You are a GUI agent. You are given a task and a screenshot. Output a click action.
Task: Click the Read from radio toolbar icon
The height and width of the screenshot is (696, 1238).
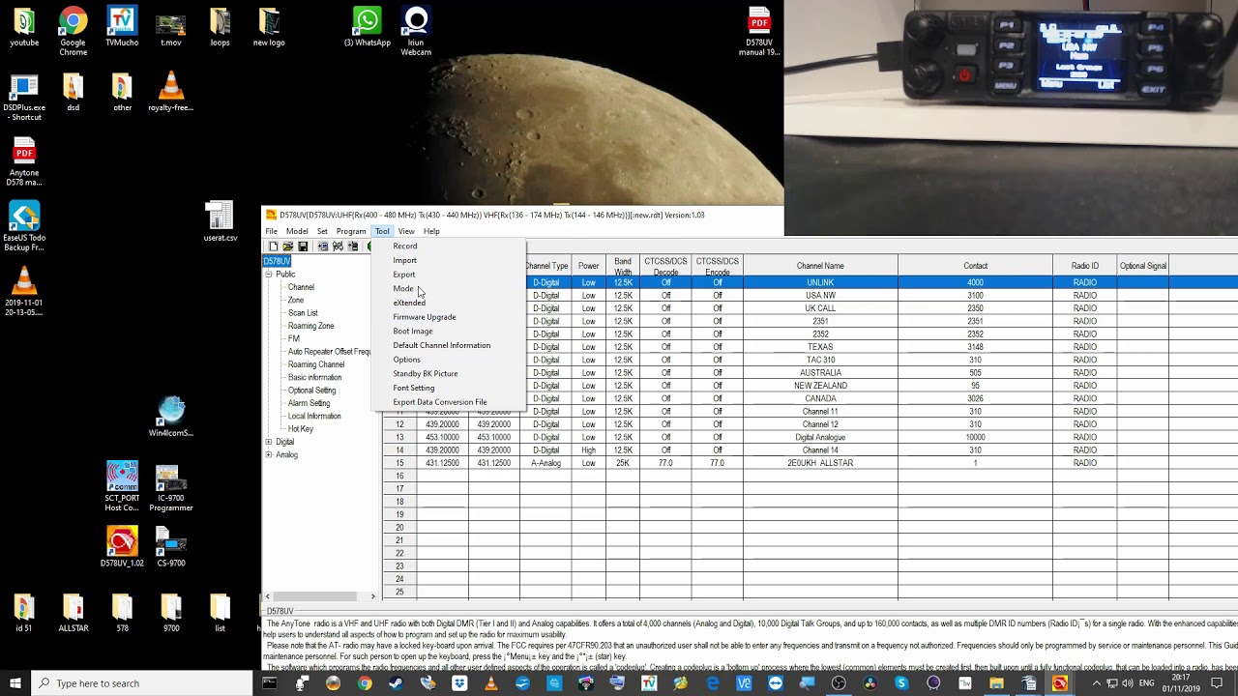coord(322,246)
